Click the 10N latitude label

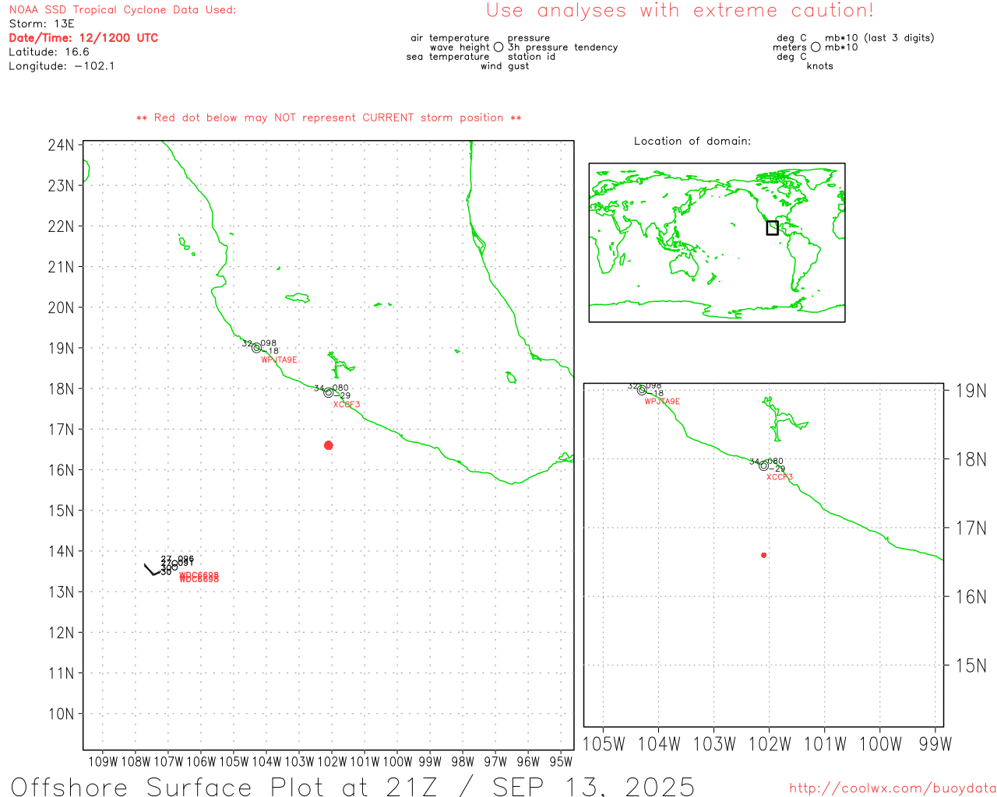61,714
